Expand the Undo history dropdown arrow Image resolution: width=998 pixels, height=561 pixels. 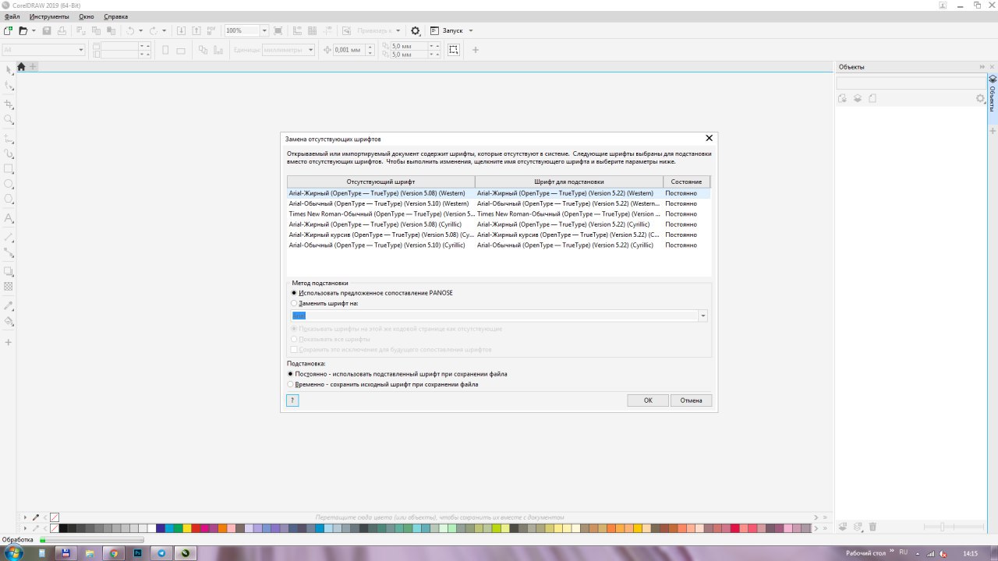pyautogui.click(x=140, y=30)
